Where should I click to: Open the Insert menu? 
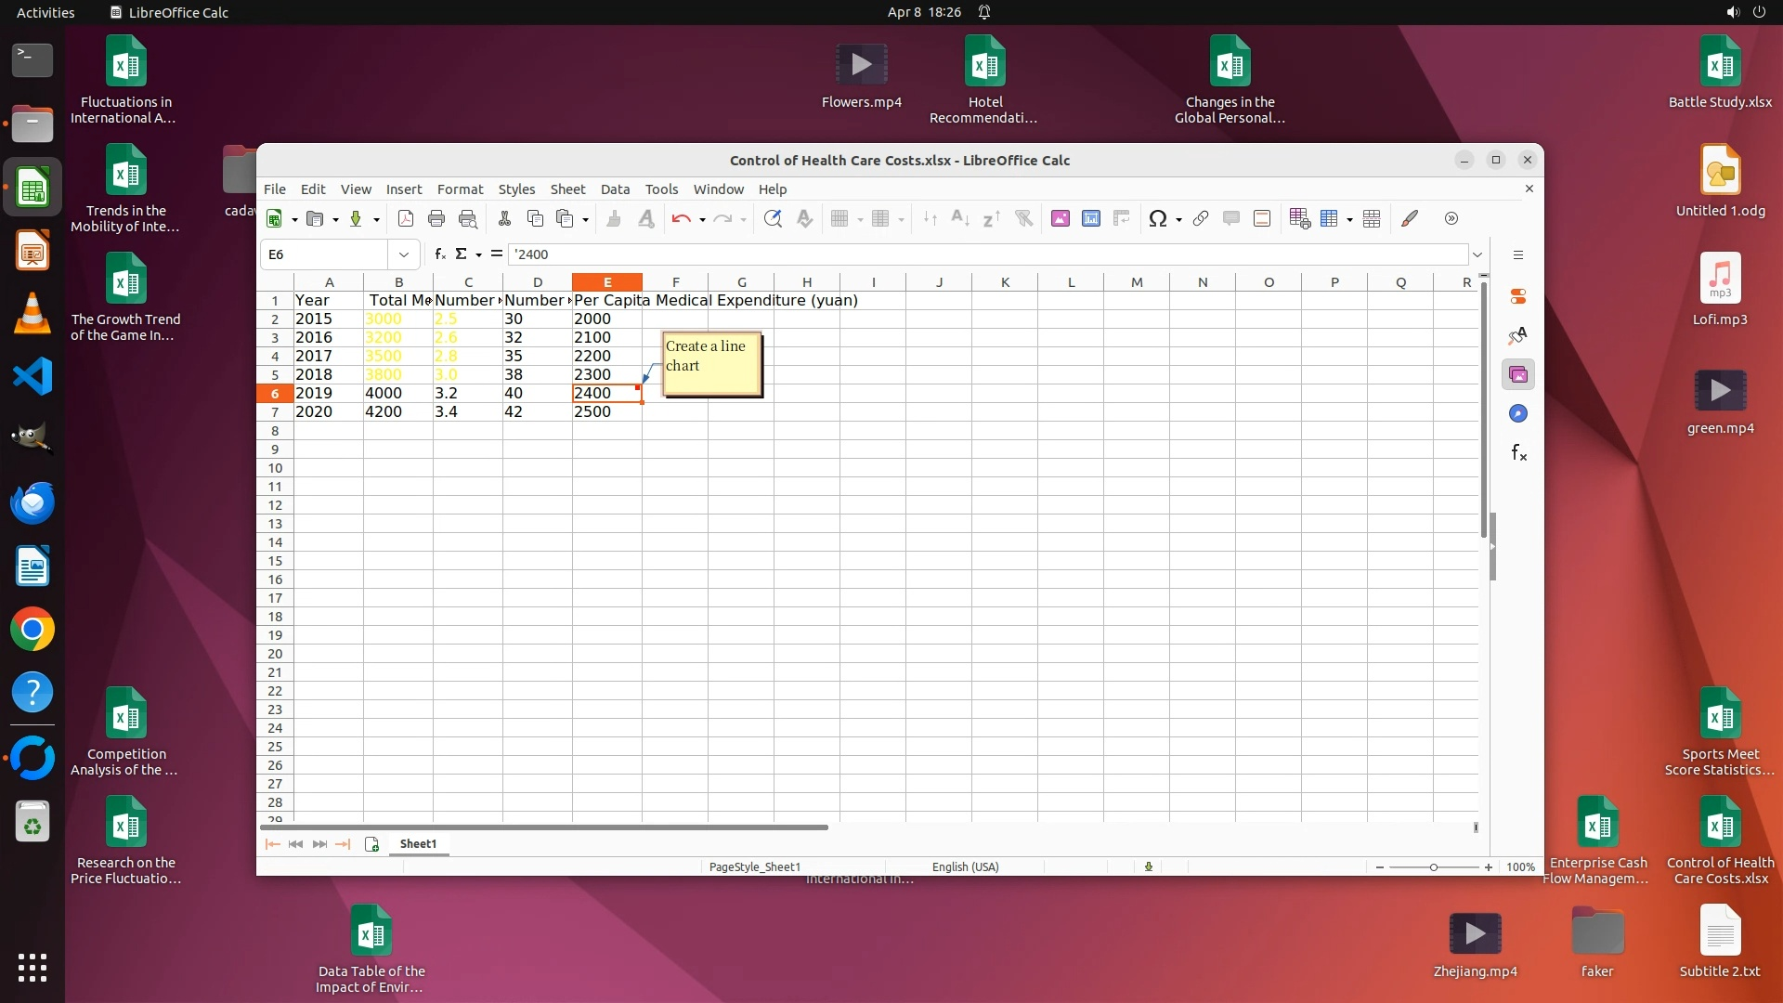pos(403,189)
